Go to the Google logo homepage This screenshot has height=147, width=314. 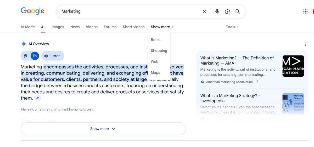[x=32, y=11]
